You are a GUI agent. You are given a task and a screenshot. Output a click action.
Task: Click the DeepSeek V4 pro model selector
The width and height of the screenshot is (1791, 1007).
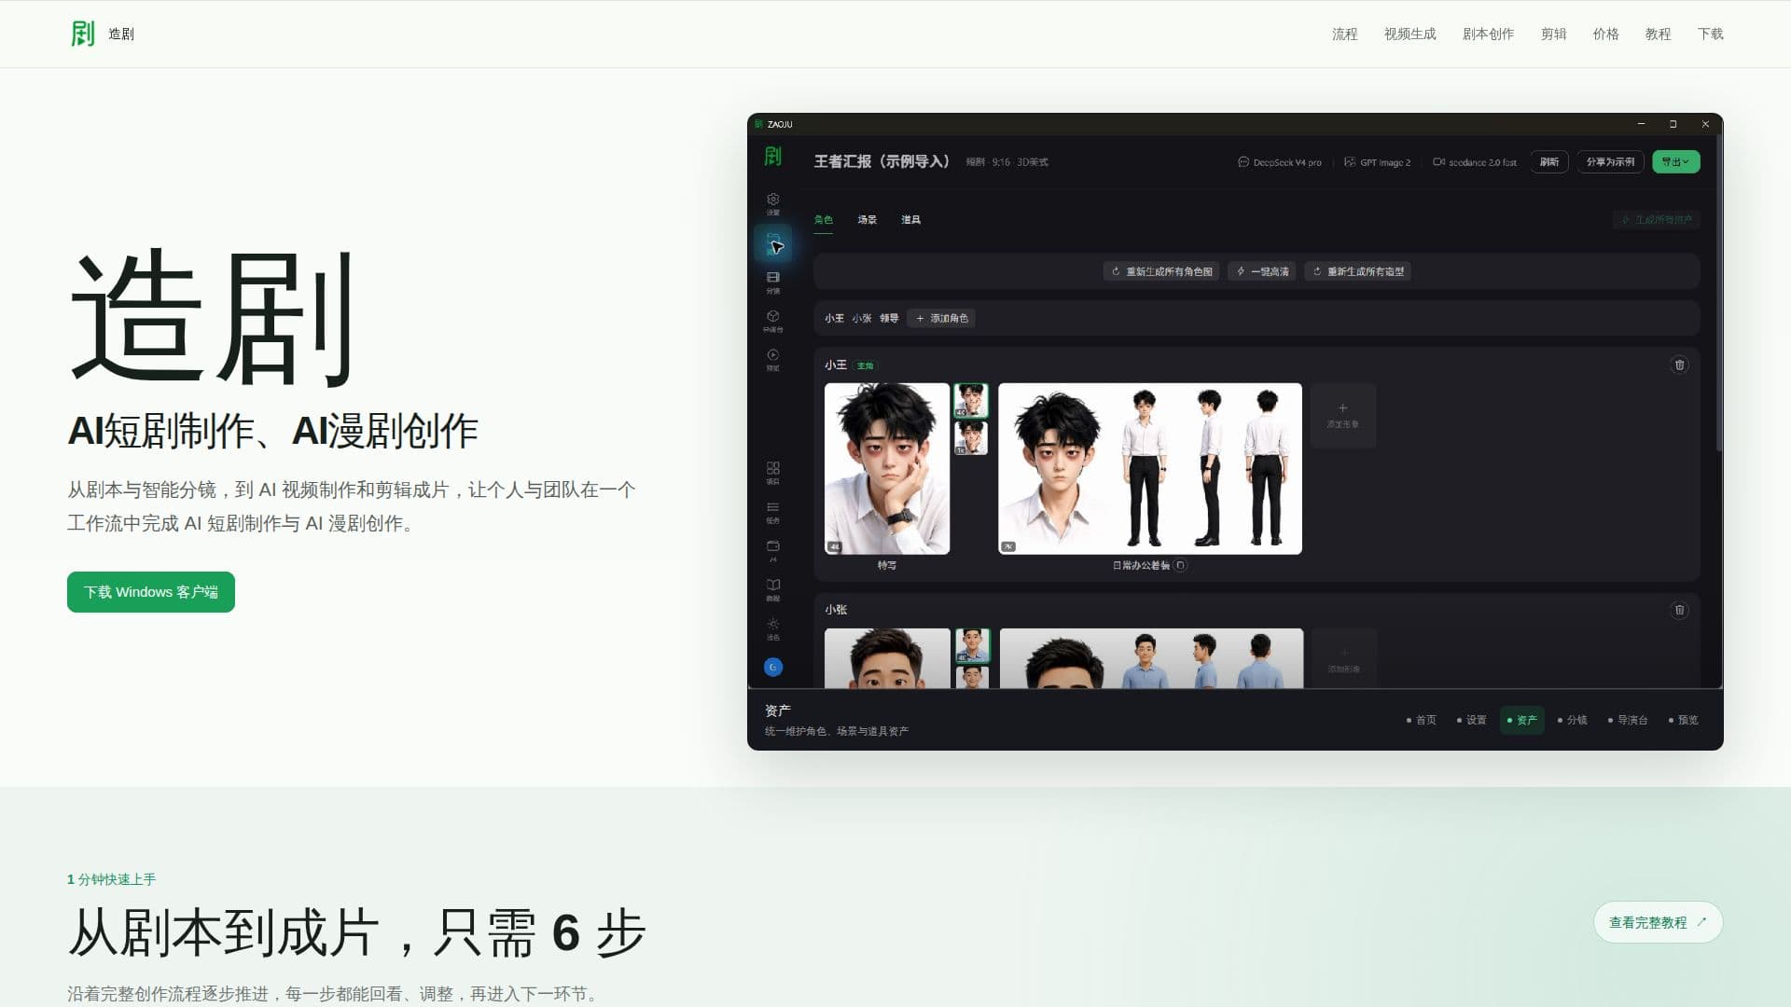coord(1280,162)
